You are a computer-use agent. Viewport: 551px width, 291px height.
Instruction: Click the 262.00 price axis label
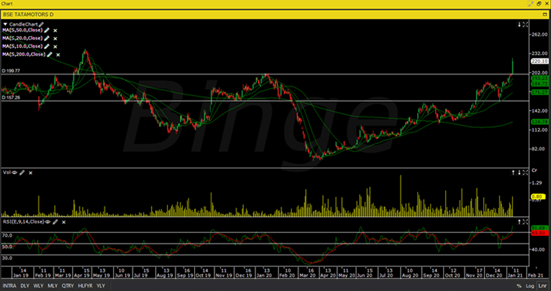pos(540,34)
